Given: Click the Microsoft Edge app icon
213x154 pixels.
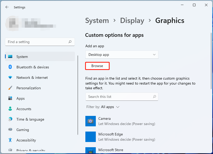Looking at the screenshot, I should pyautogui.click(x=91, y=137).
